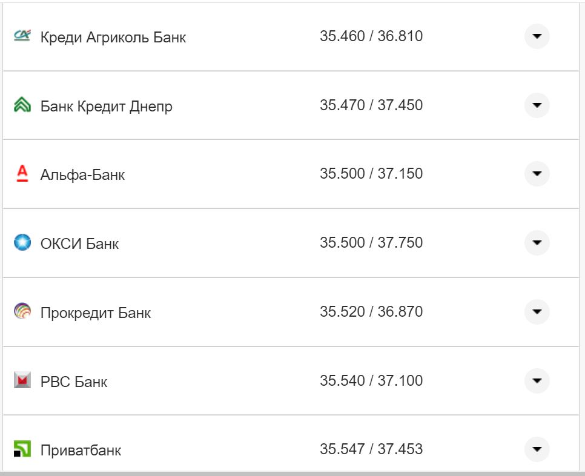Toggle the РВС Банк dropdown arrow
The height and width of the screenshot is (476, 585).
pos(537,381)
